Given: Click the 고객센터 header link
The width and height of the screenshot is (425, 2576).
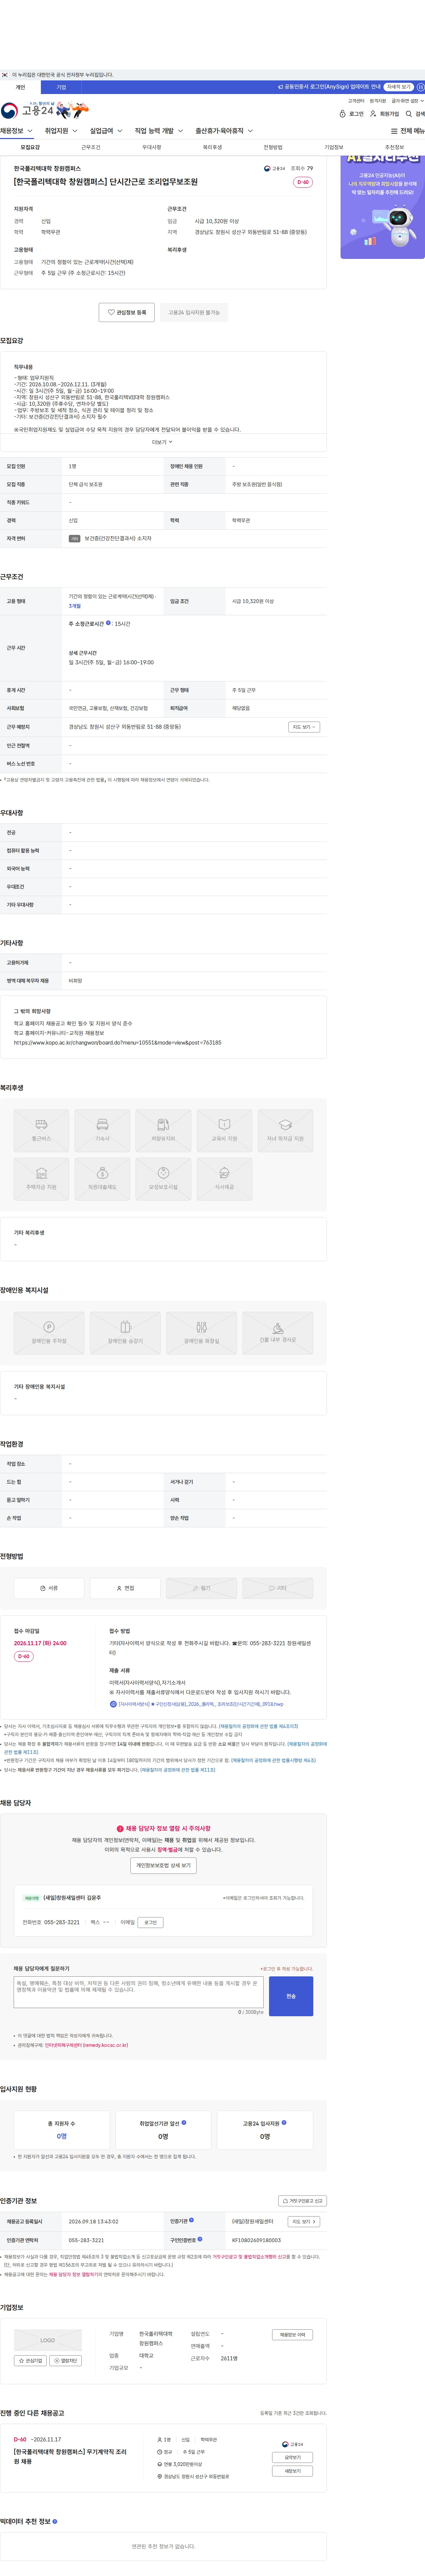Looking at the screenshot, I should pyautogui.click(x=356, y=101).
